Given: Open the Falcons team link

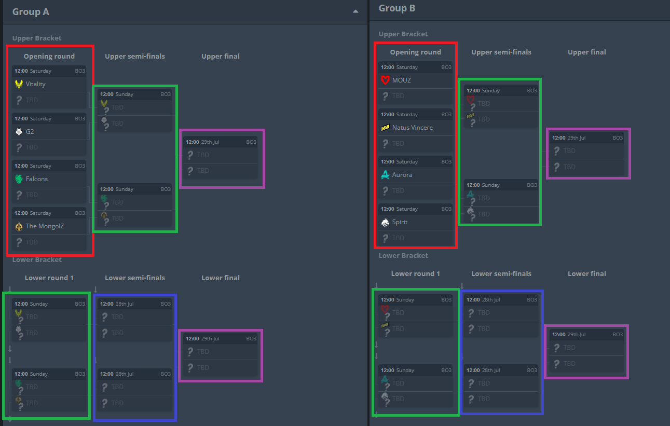Looking at the screenshot, I should [37, 179].
